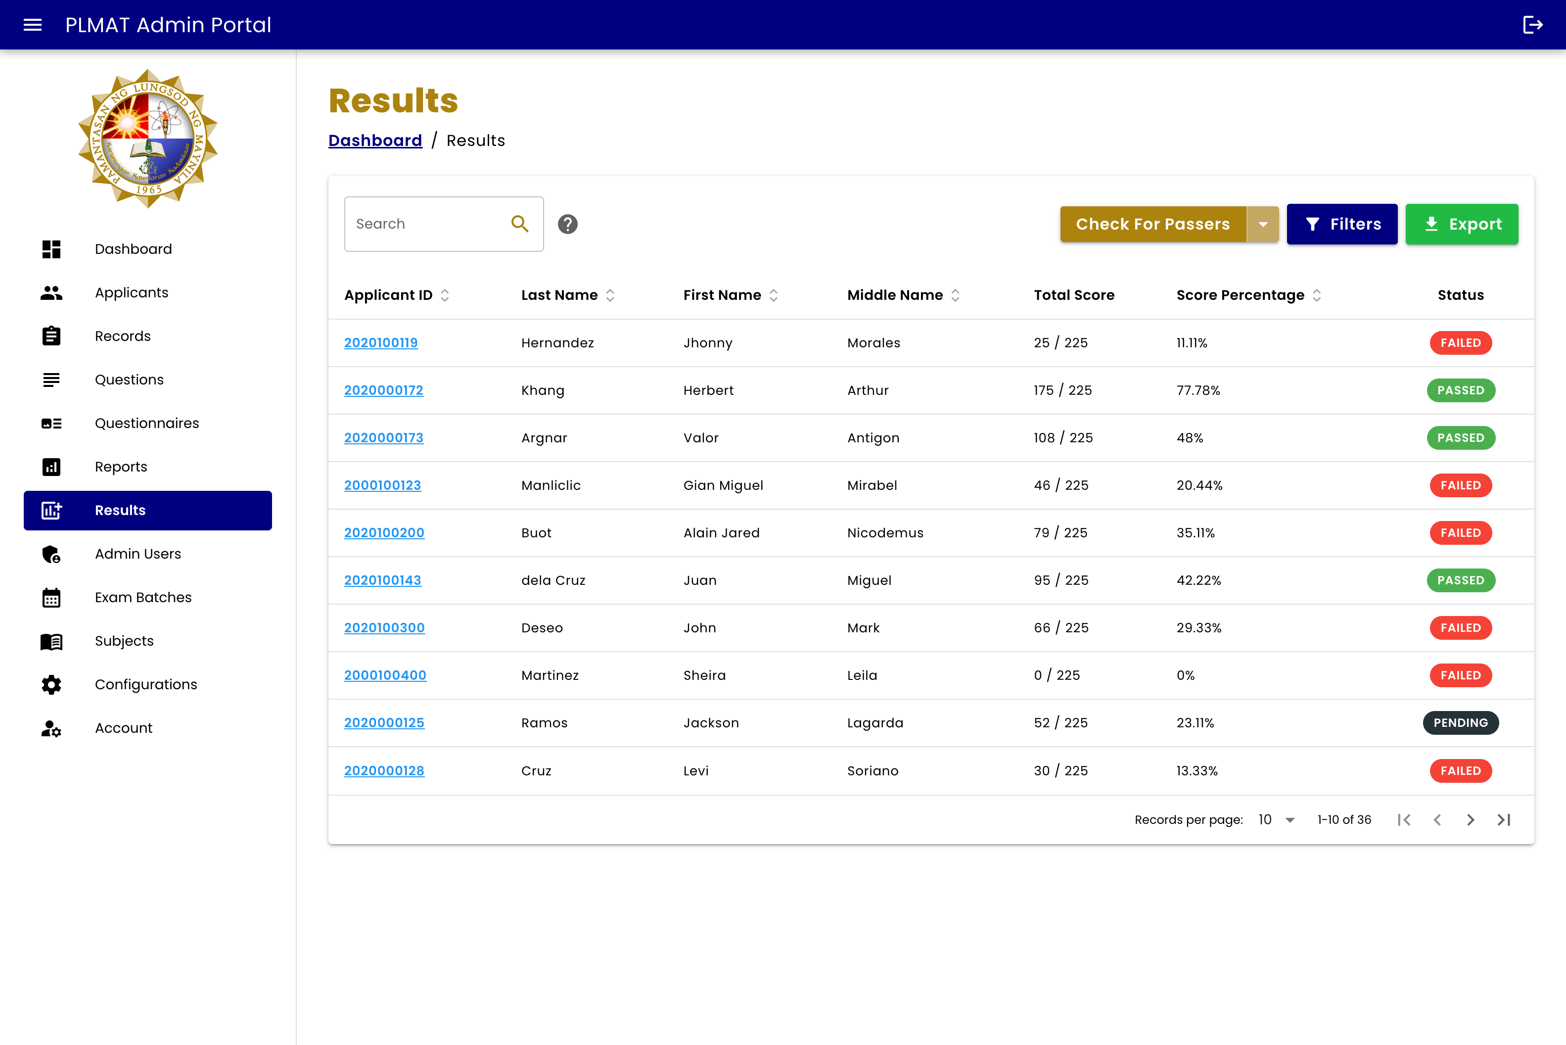The image size is (1566, 1045).
Task: Open applicant 2020000172 result link
Action: coord(384,390)
